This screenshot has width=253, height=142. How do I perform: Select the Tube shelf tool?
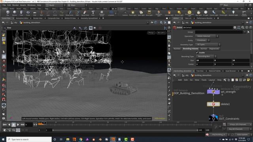point(21,13)
